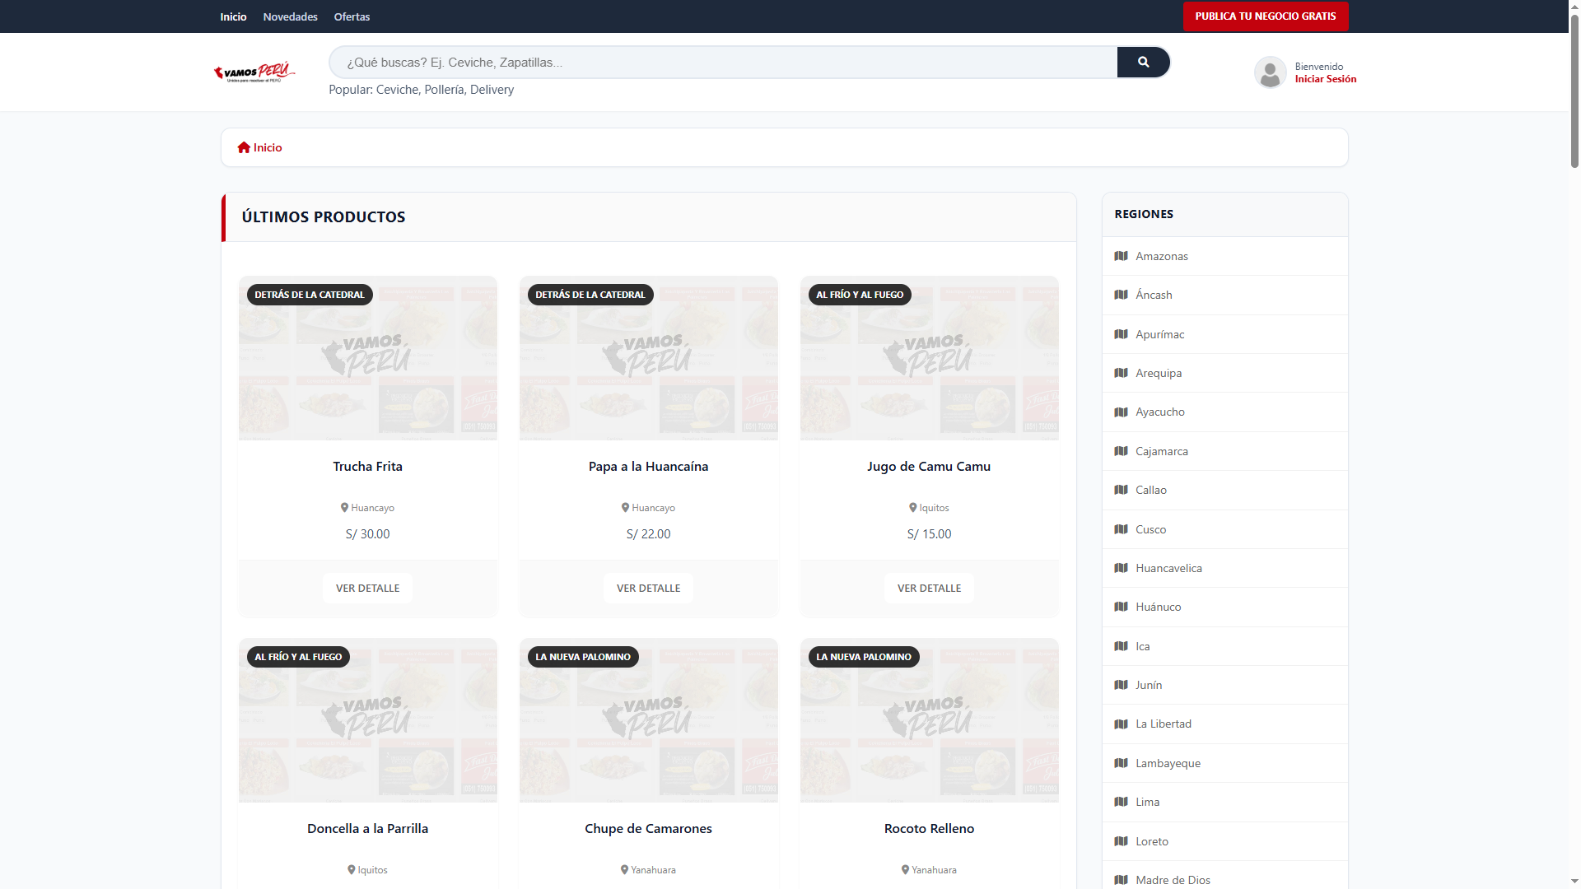Click map icon beside Huánuco
This screenshot has width=1581, height=889.
[1121, 607]
